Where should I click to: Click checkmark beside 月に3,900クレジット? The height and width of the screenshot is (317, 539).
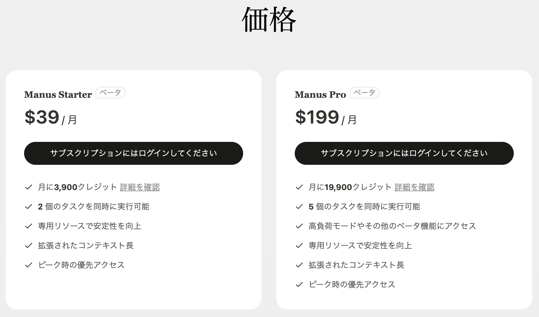click(29, 187)
